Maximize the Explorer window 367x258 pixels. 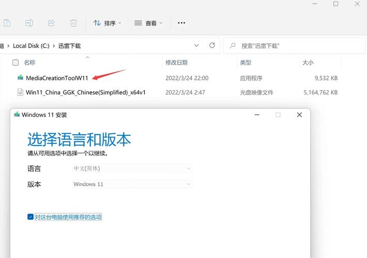click(x=335, y=4)
